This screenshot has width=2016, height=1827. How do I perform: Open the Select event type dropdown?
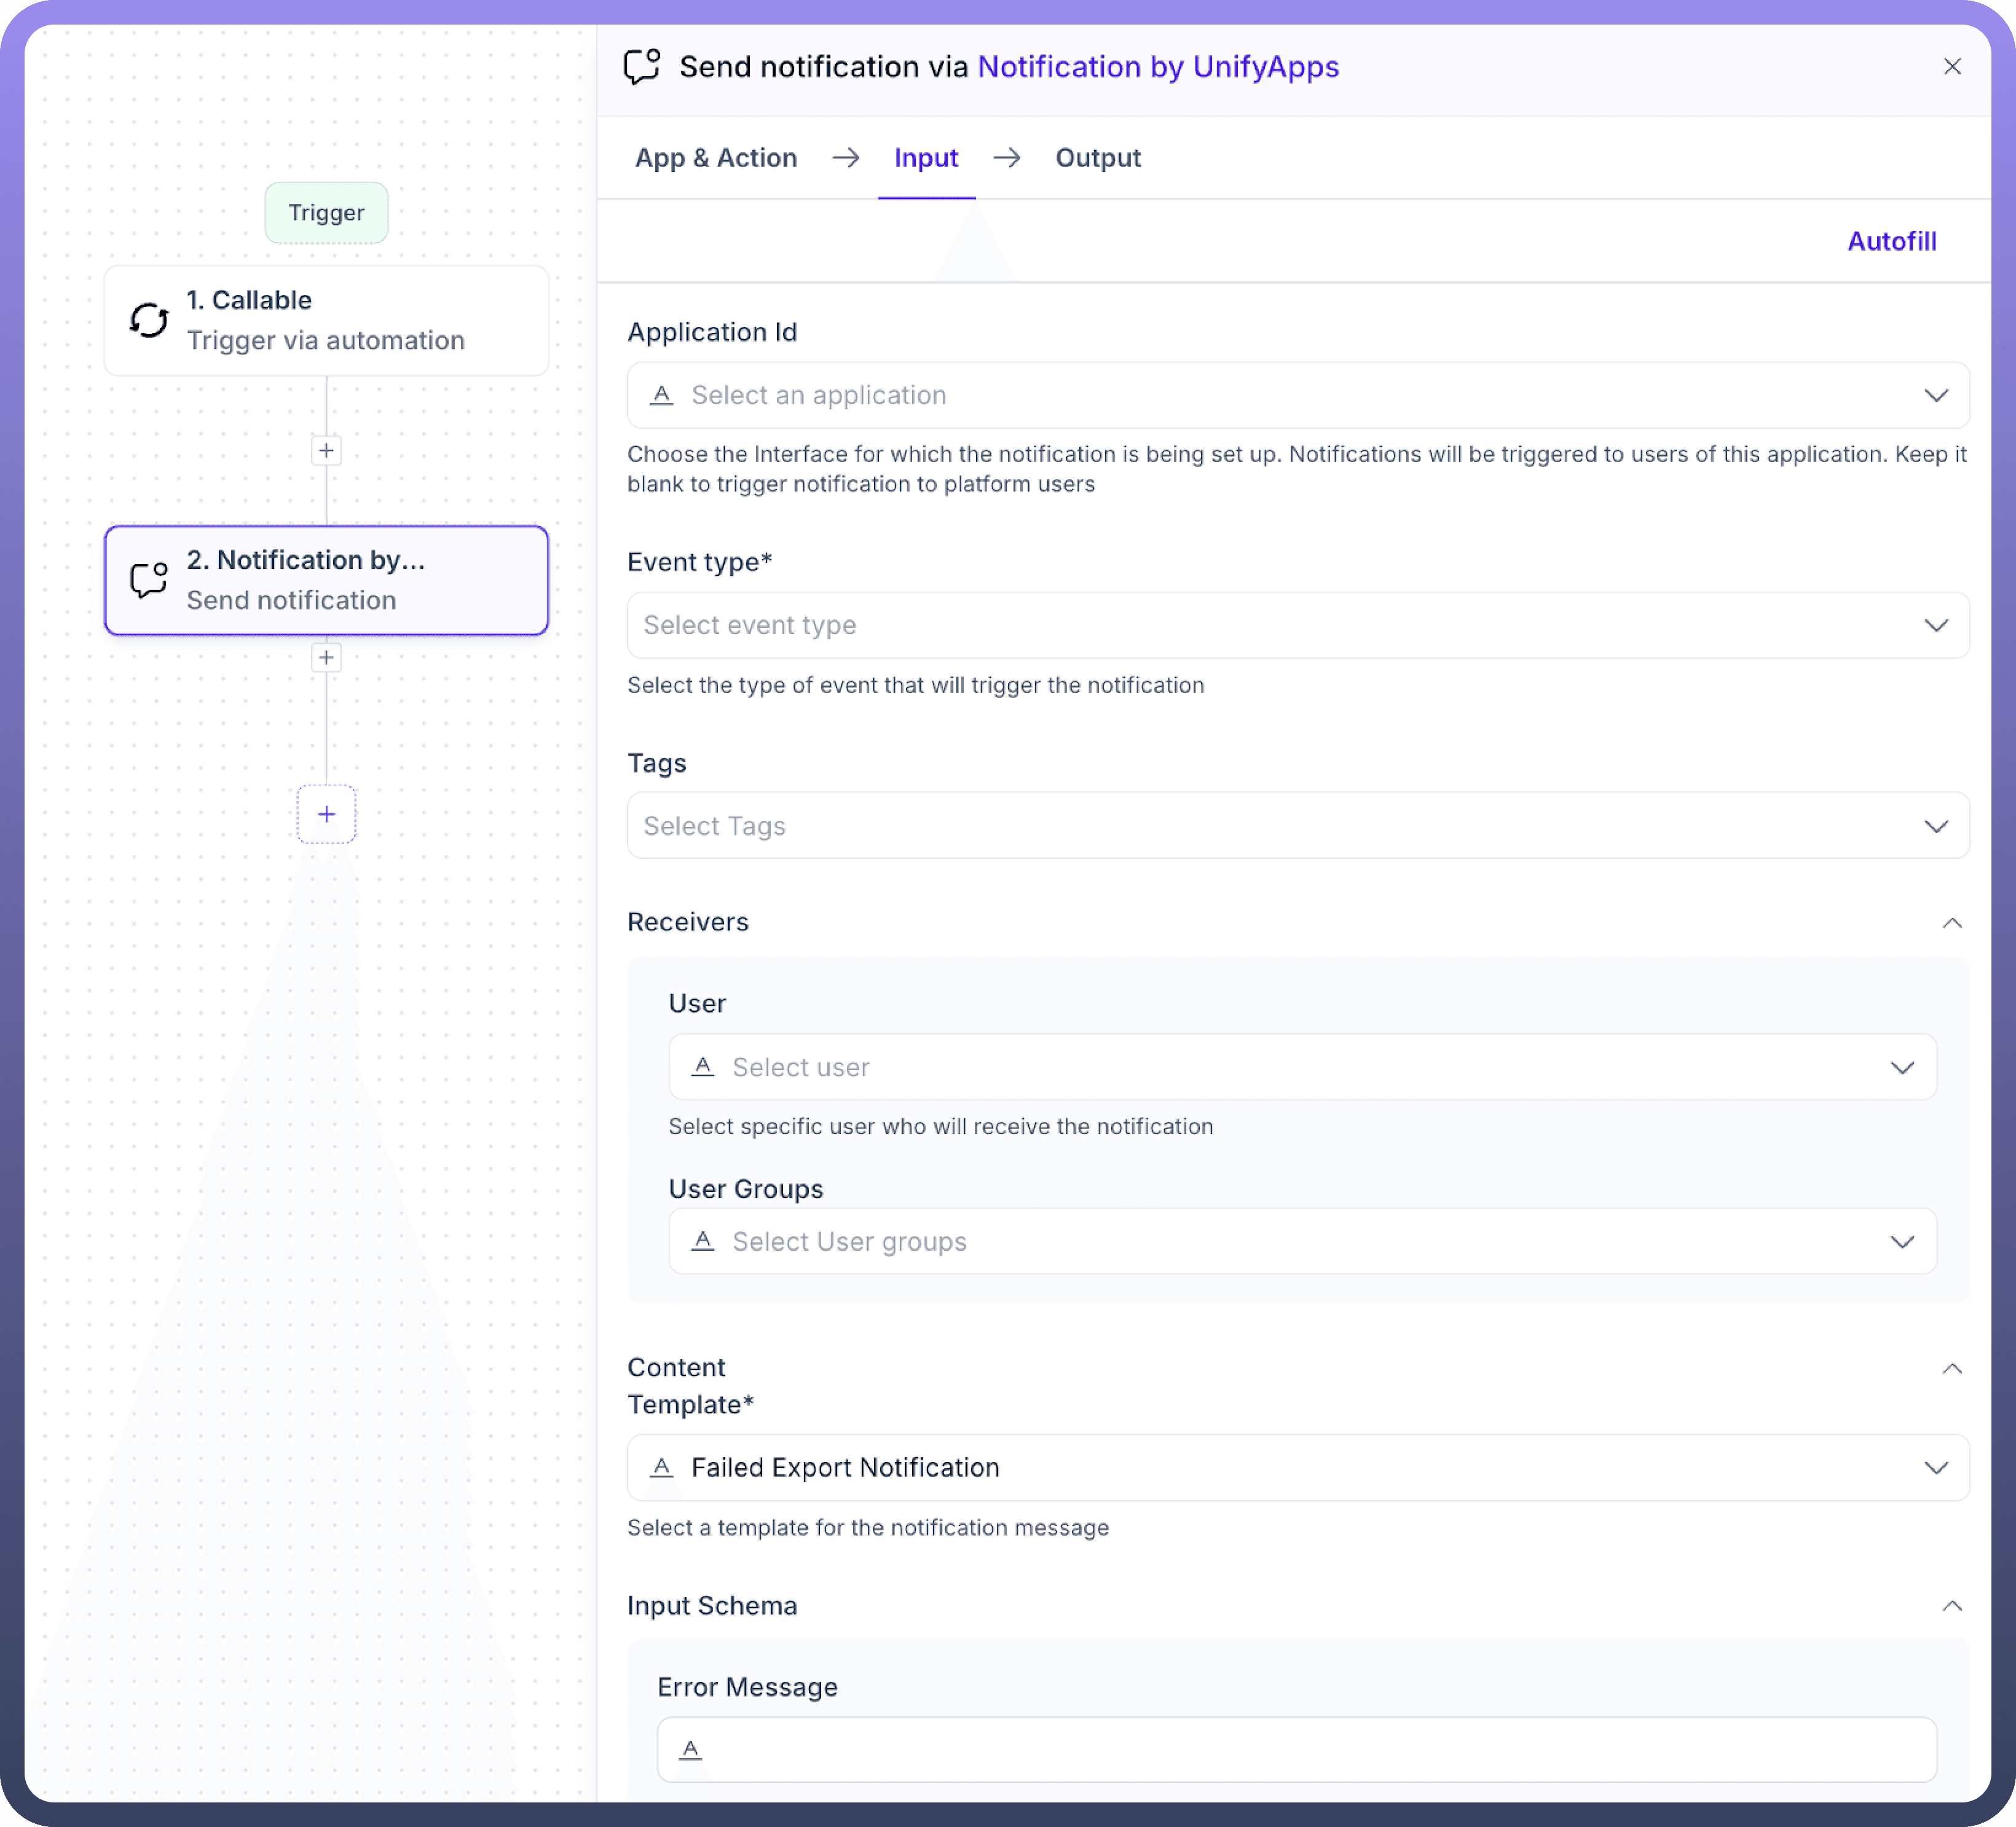point(1297,625)
